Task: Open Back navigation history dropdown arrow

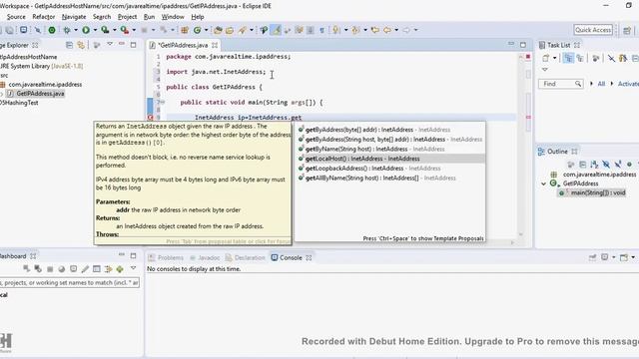Action: pyautogui.click(x=396, y=30)
